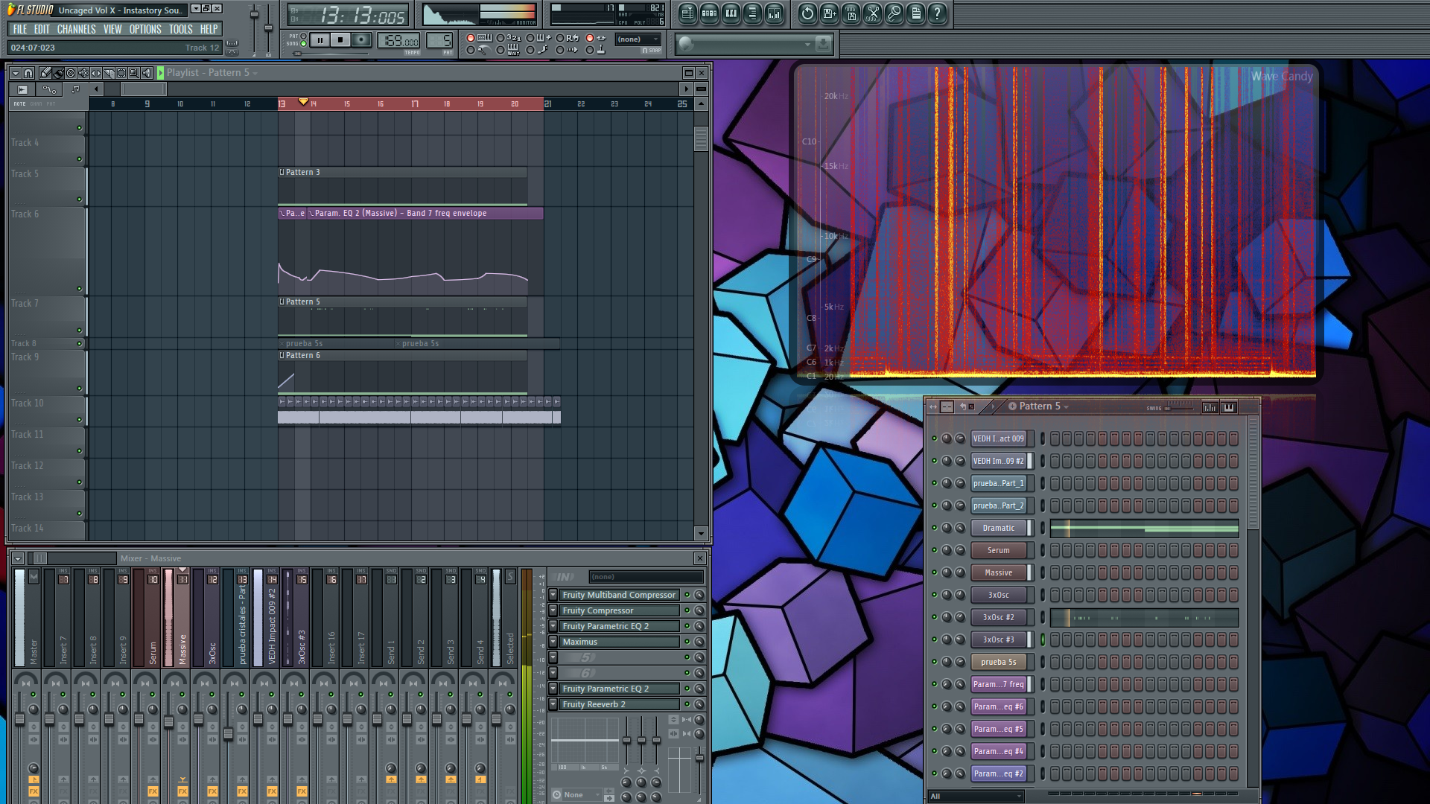Viewport: 1430px width, 804px height.
Task: Mute the Serum channel with its green LED
Action: pos(934,550)
